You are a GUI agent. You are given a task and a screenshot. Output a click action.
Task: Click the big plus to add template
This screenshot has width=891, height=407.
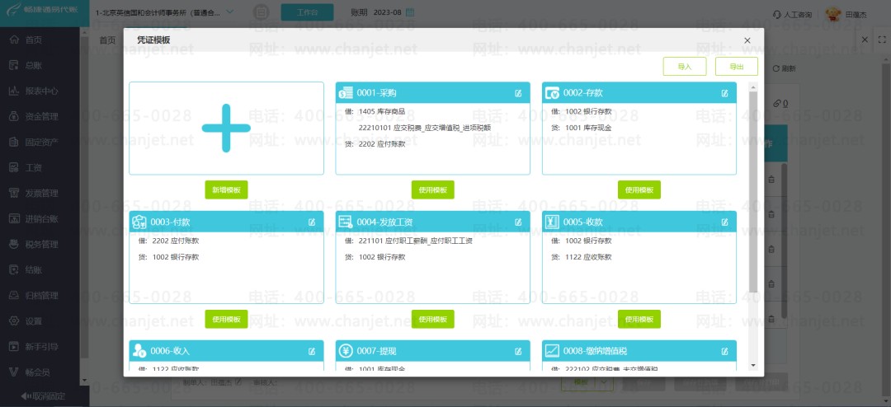(226, 129)
